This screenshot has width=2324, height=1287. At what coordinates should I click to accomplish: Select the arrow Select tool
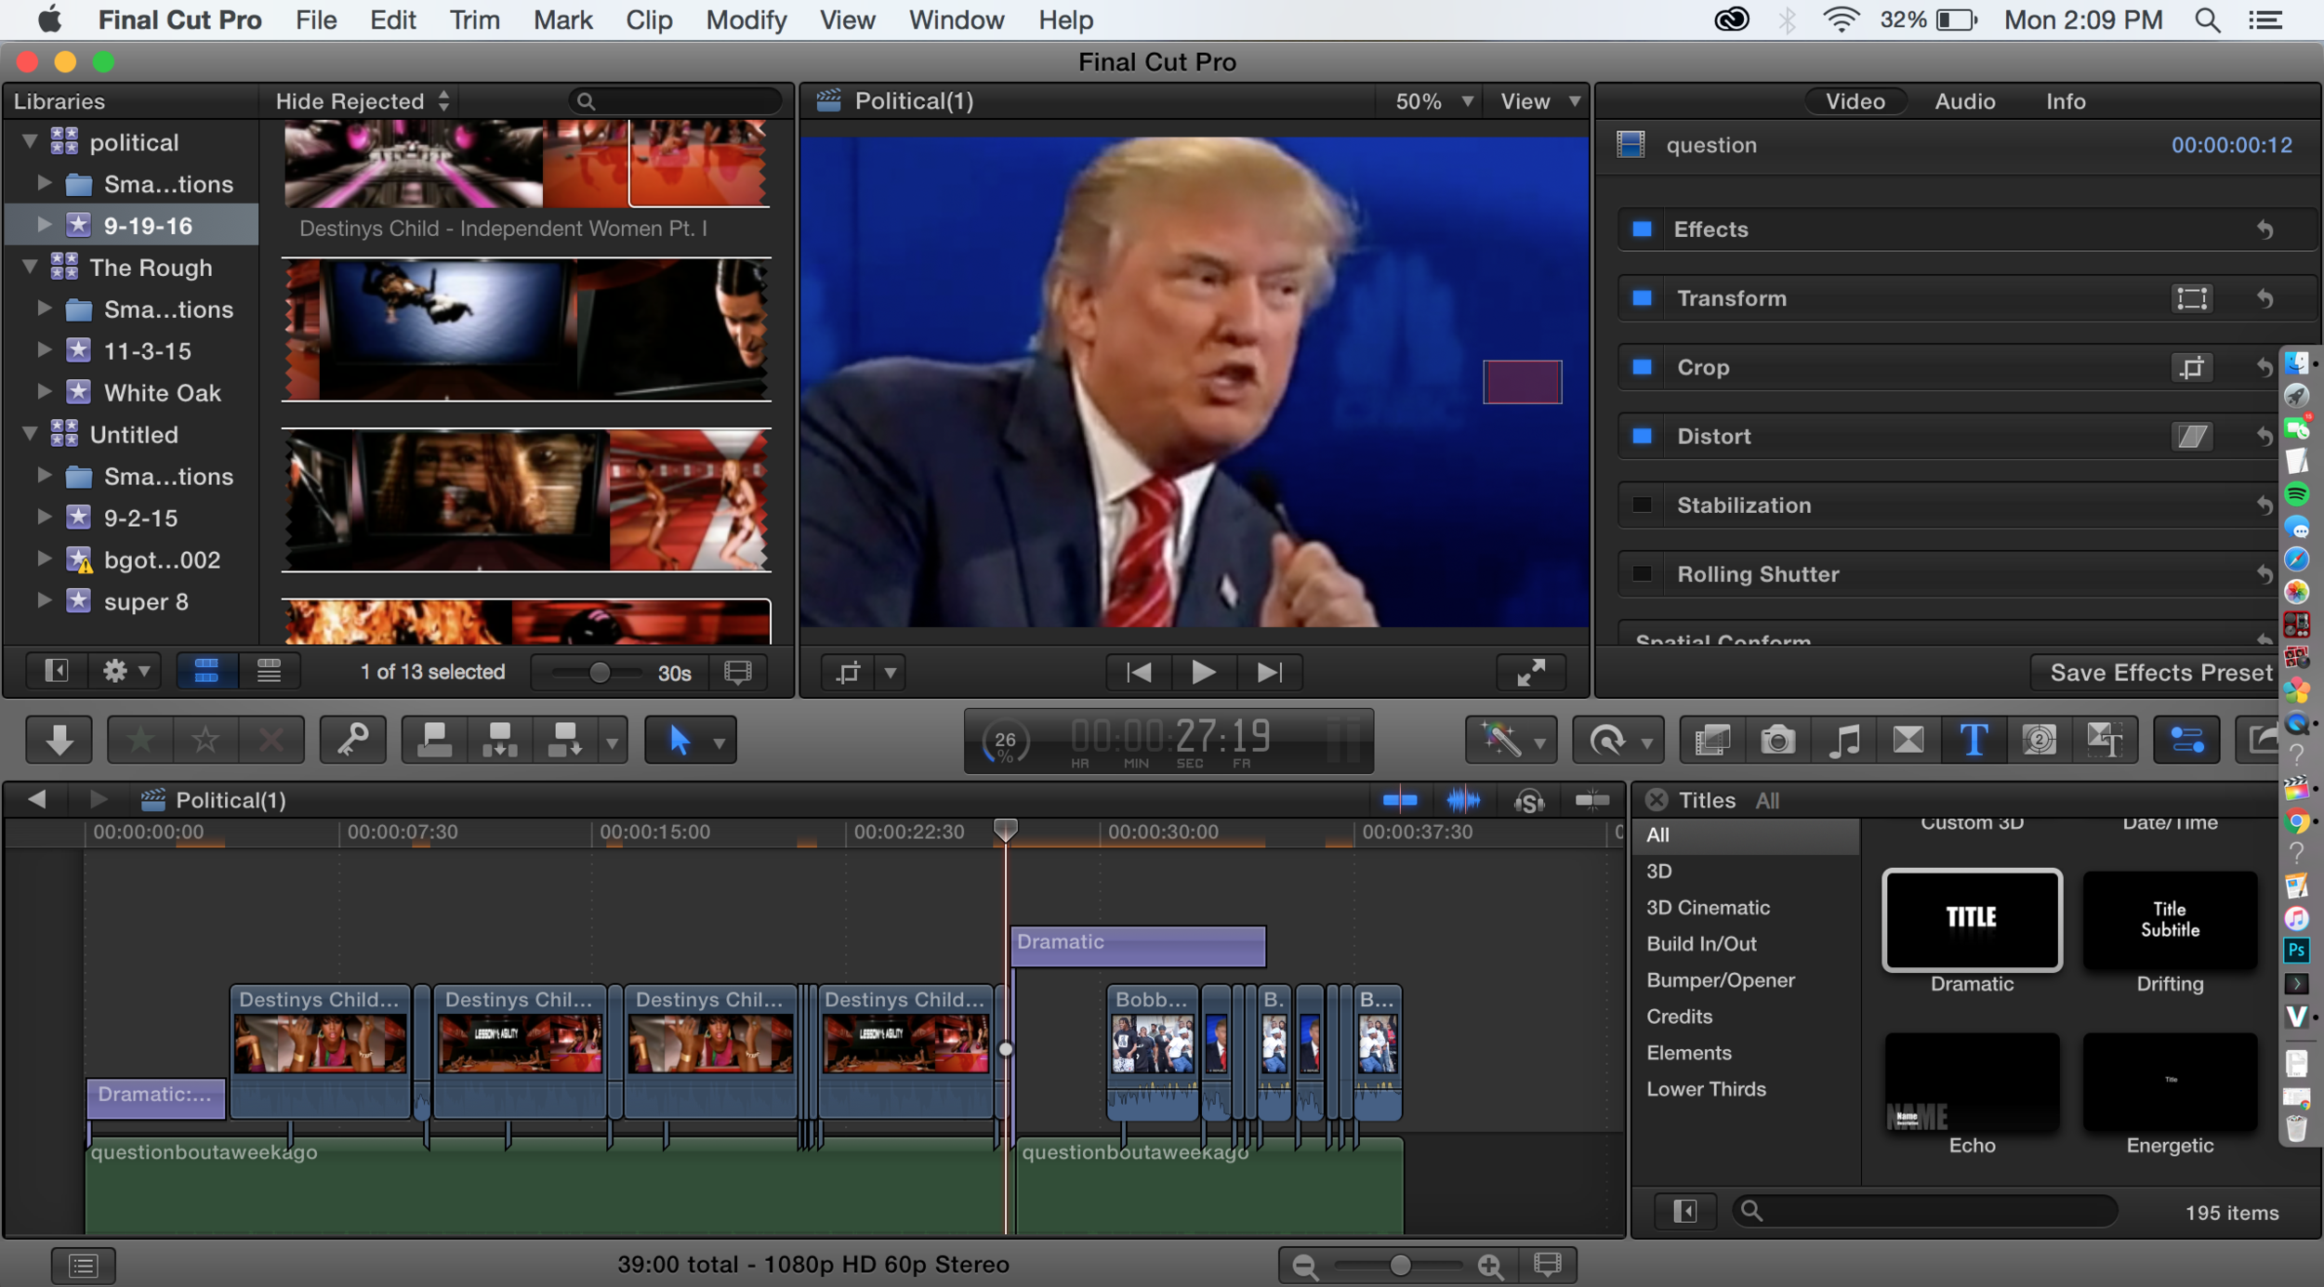[680, 741]
